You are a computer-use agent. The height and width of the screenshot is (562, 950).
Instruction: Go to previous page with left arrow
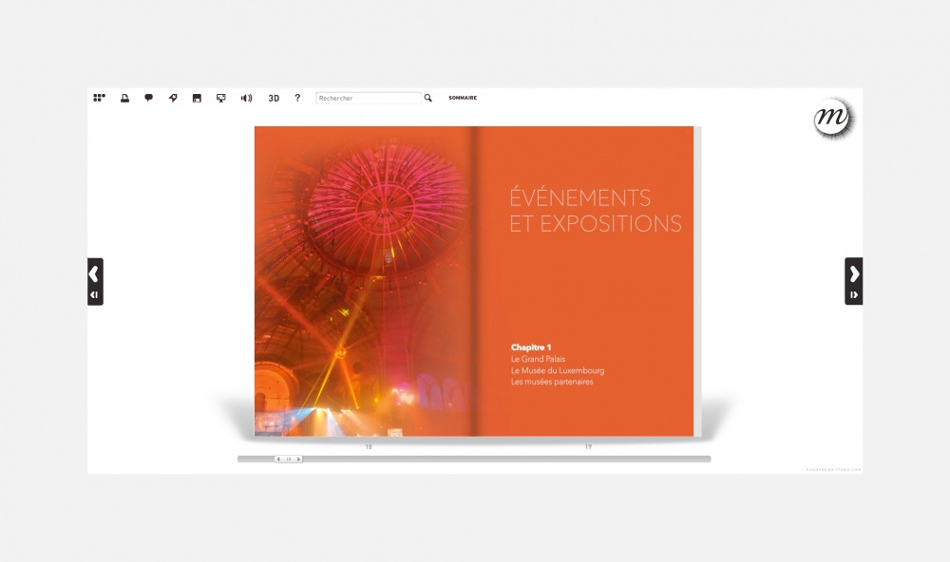[94, 274]
